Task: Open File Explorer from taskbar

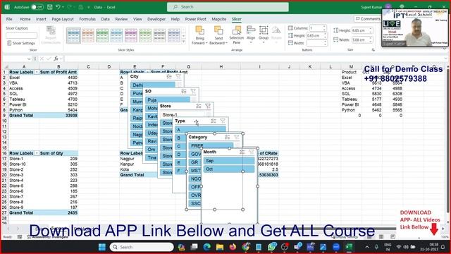Action: 220,247
